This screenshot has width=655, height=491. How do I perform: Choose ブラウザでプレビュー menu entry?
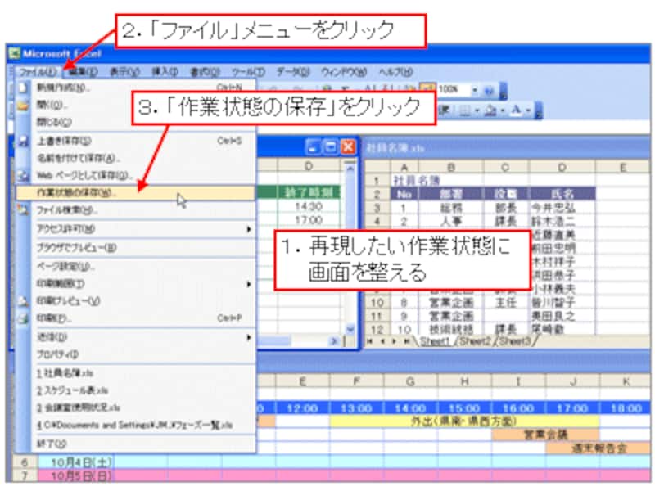click(136, 248)
